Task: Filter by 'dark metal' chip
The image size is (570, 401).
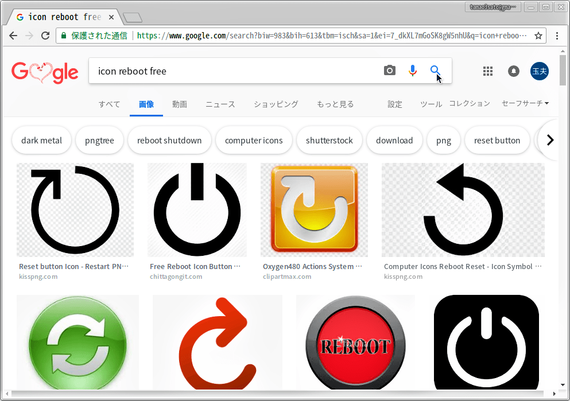Action: pyautogui.click(x=41, y=140)
